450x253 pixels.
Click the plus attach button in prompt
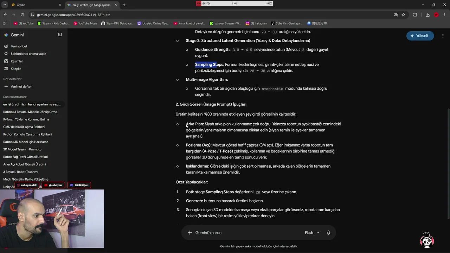point(190,233)
